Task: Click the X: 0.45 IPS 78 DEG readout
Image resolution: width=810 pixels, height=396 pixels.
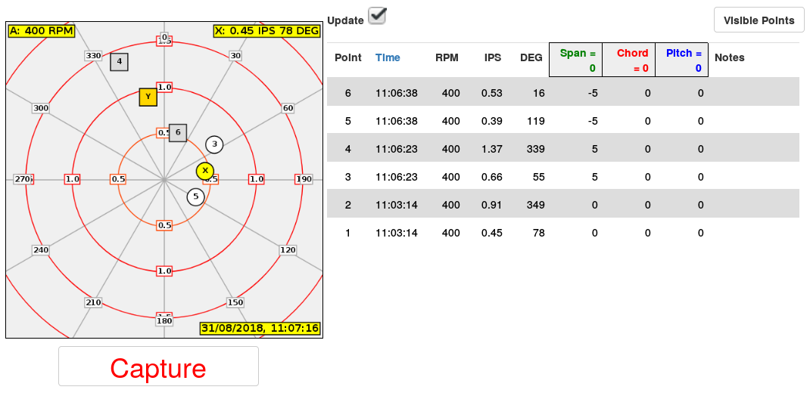Action: [267, 31]
